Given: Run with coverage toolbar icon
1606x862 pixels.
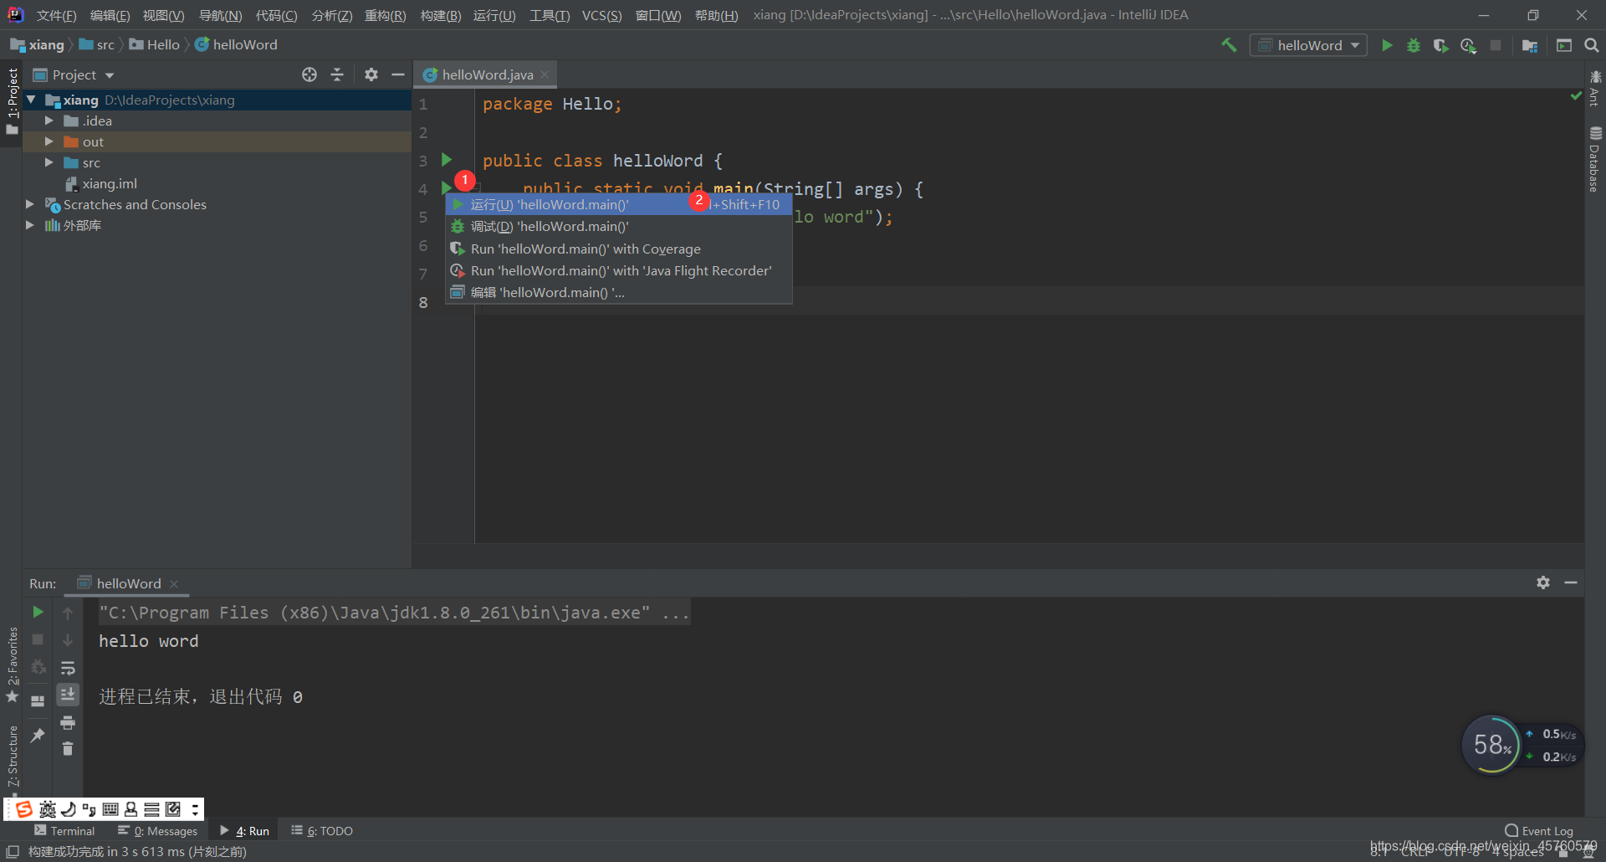Looking at the screenshot, I should (x=1440, y=45).
